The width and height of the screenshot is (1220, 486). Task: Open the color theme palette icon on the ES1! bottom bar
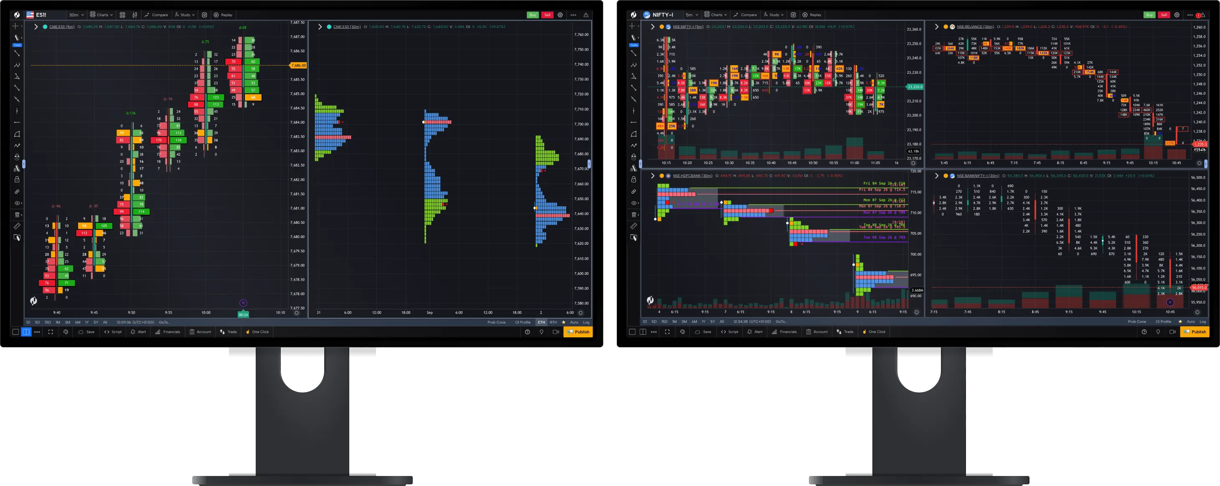coord(66,332)
